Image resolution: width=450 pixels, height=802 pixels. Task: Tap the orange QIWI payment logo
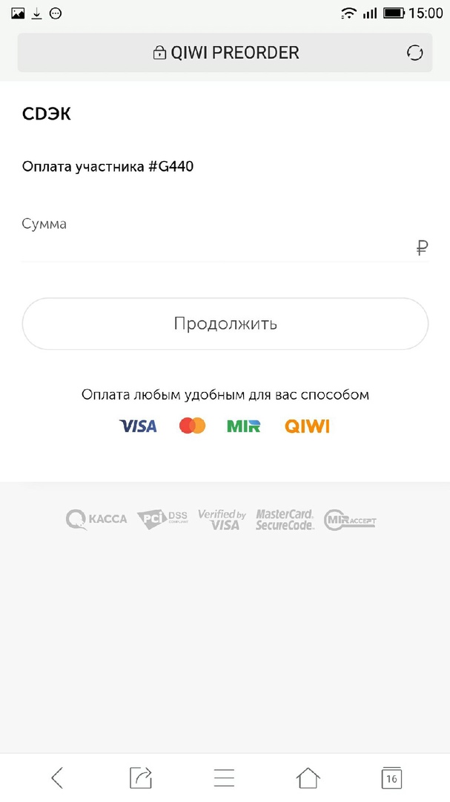(x=307, y=426)
